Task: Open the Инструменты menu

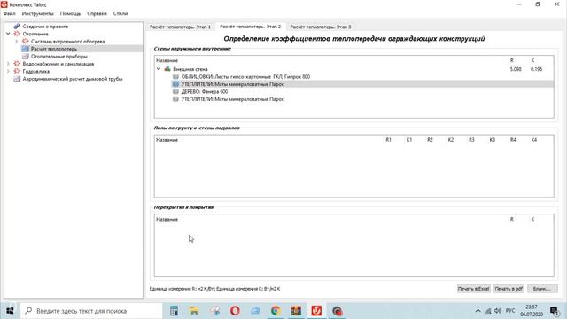Action: (x=37, y=13)
